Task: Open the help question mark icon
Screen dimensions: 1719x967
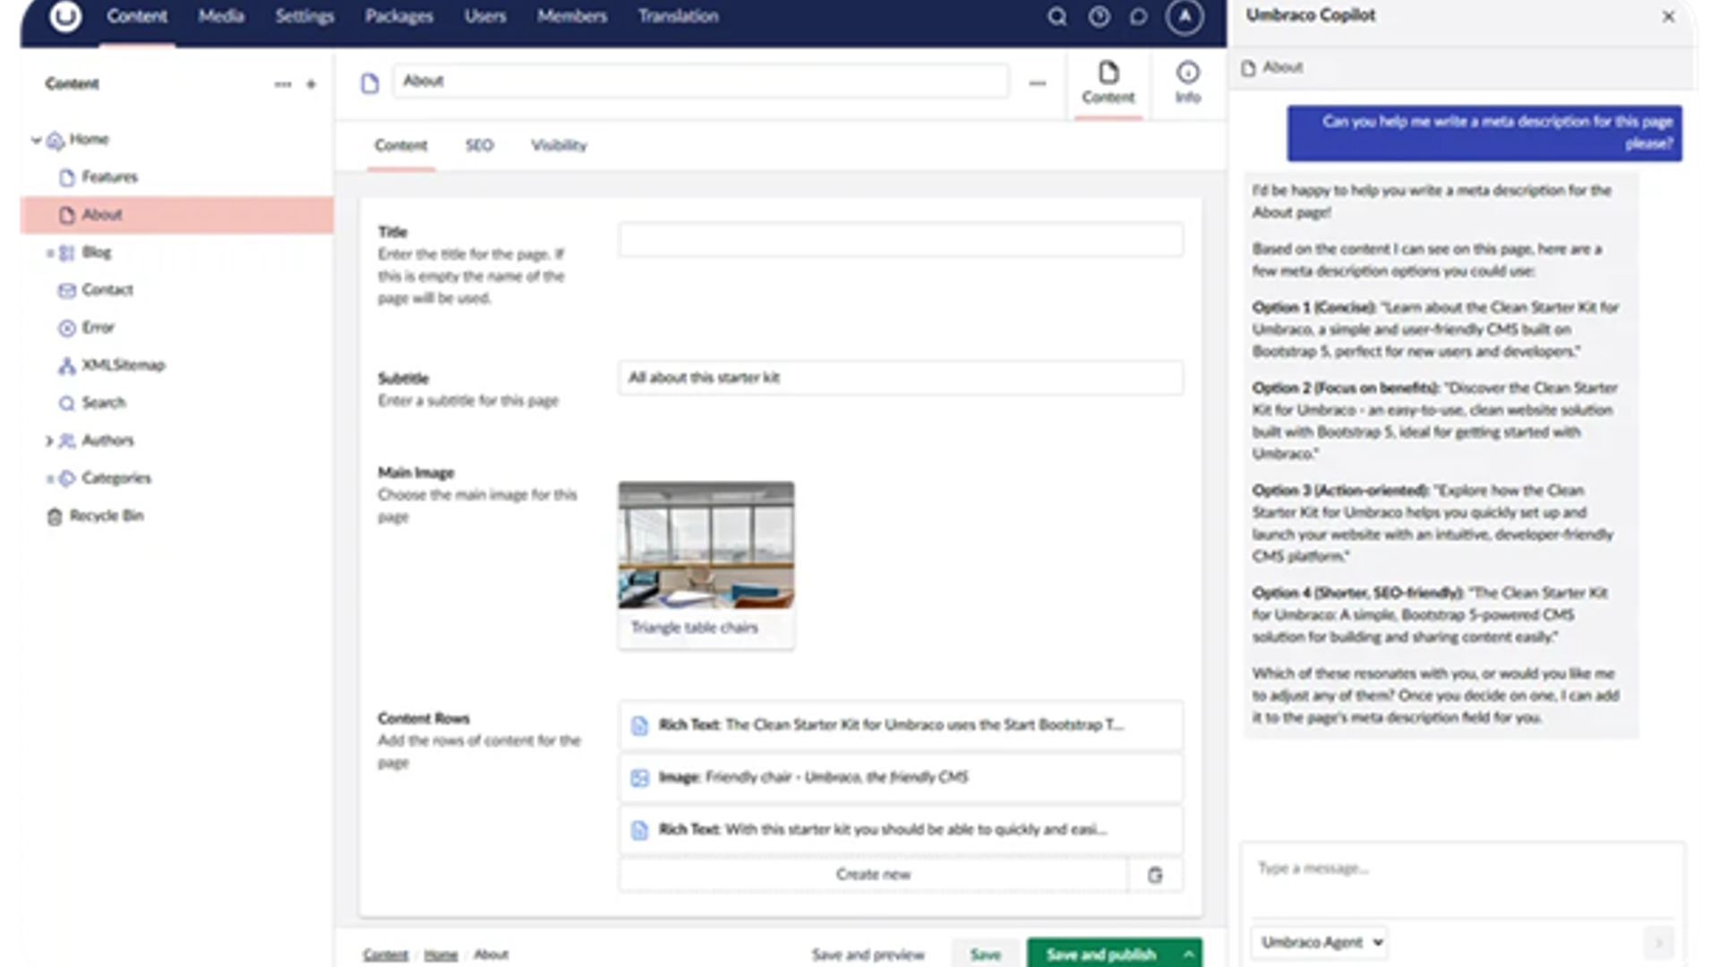Action: click(x=1099, y=16)
